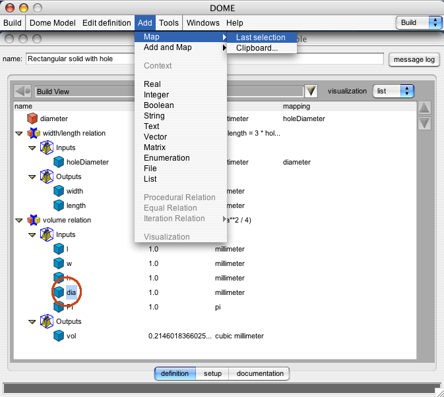Image resolution: width=444 pixels, height=397 pixels.
Task: Click the blue cube icon for width
Action: [59, 191]
